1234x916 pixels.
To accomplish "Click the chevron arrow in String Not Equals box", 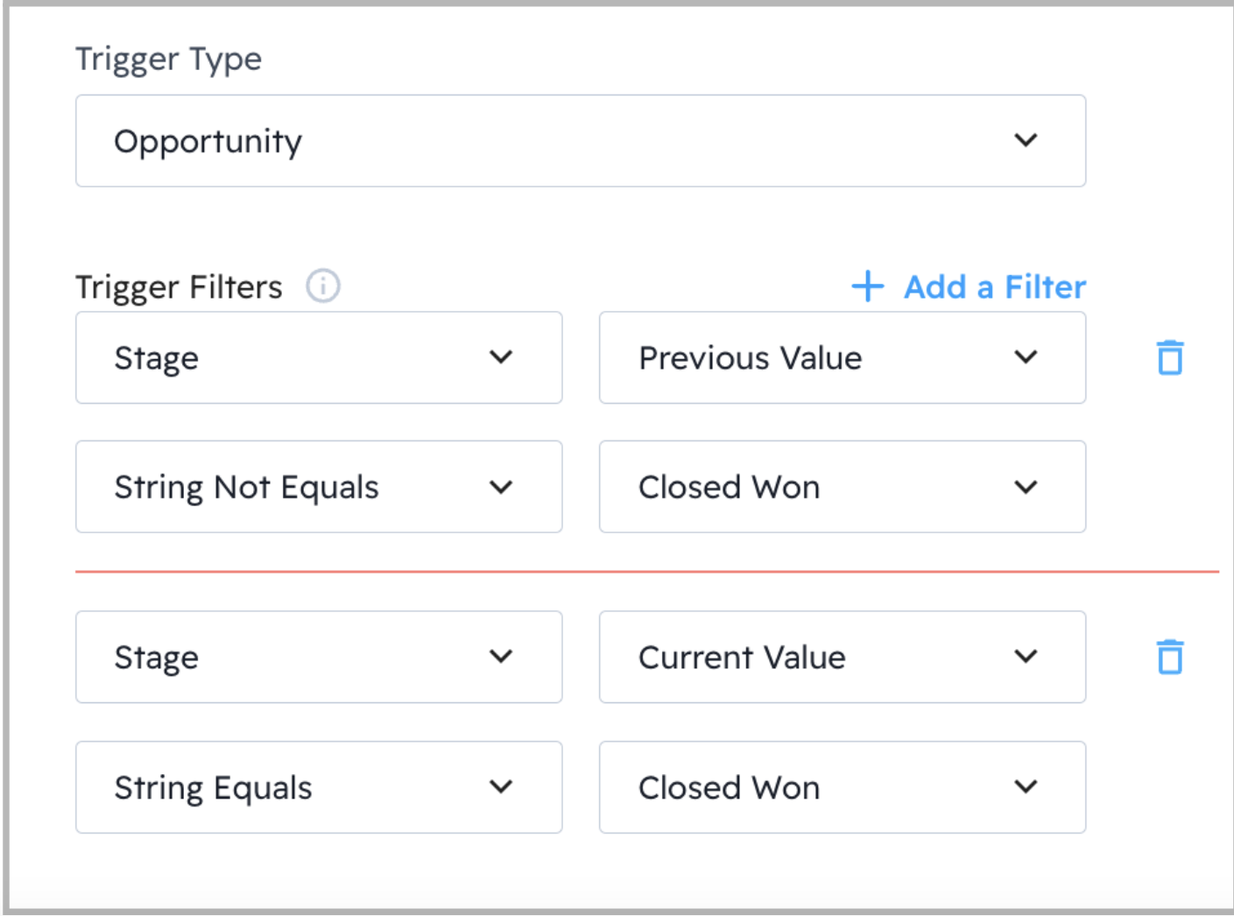I will pos(501,487).
